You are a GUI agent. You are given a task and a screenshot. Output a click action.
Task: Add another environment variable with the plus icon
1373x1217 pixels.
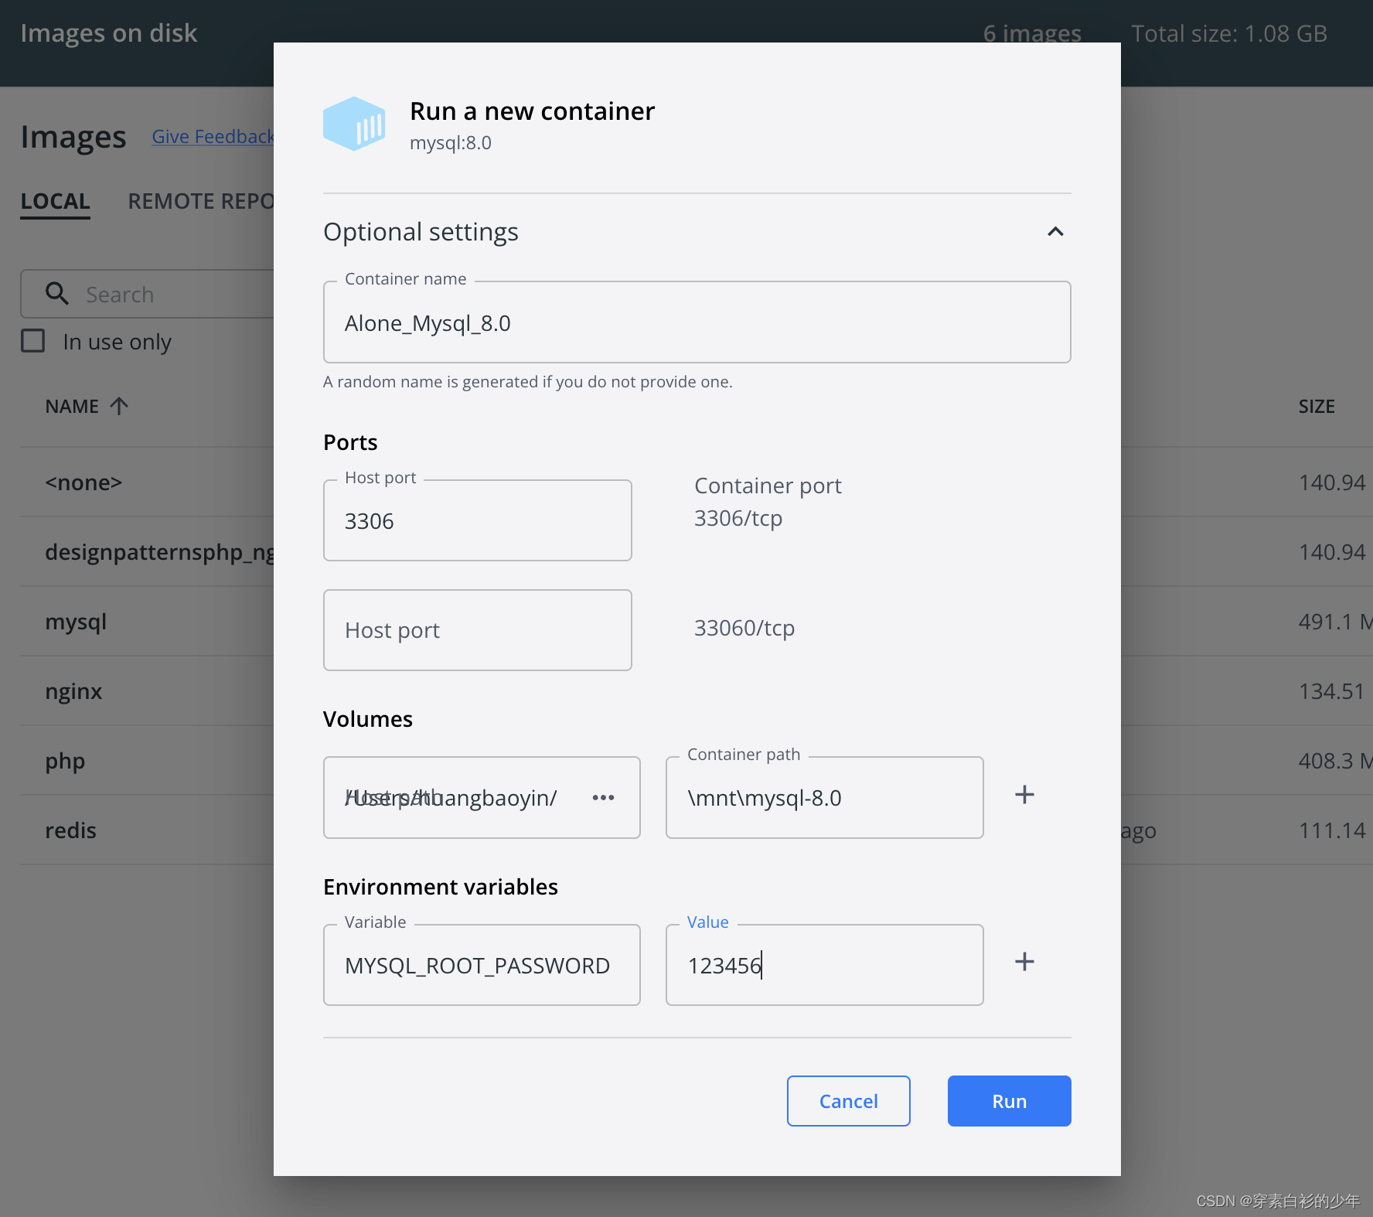1024,961
